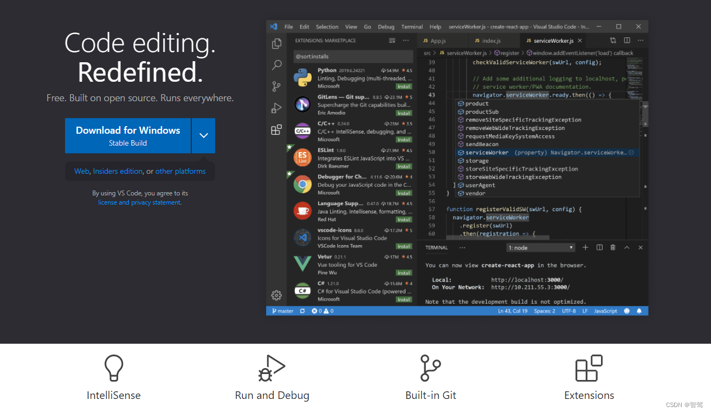Click the feedback smiley in status bar
The width and height of the screenshot is (711, 413).
[627, 311]
